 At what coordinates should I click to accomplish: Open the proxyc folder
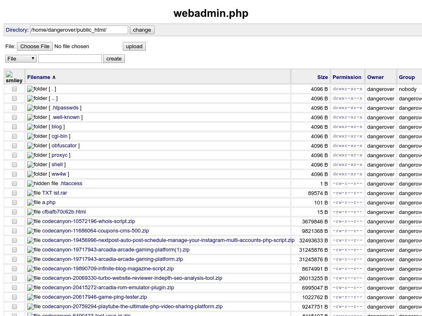click(59, 155)
